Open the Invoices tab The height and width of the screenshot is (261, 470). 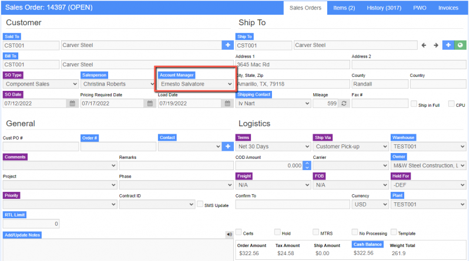(448, 8)
